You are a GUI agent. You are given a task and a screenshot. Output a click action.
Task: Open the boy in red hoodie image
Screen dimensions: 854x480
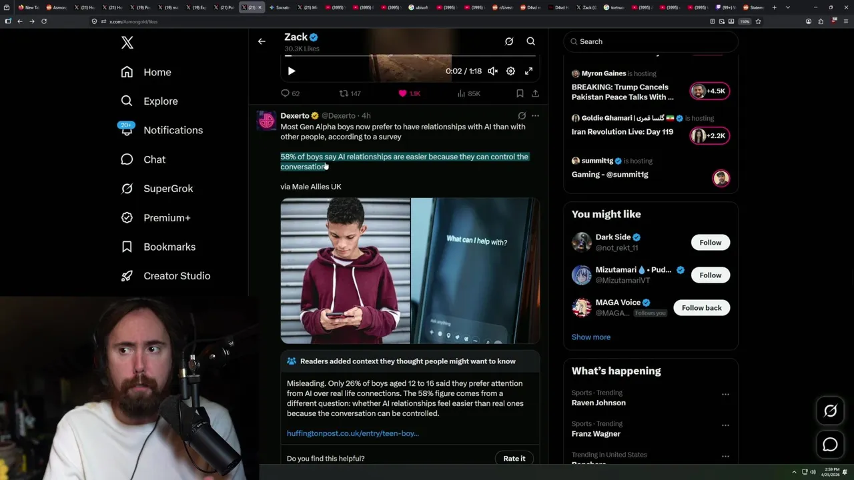tap(345, 271)
